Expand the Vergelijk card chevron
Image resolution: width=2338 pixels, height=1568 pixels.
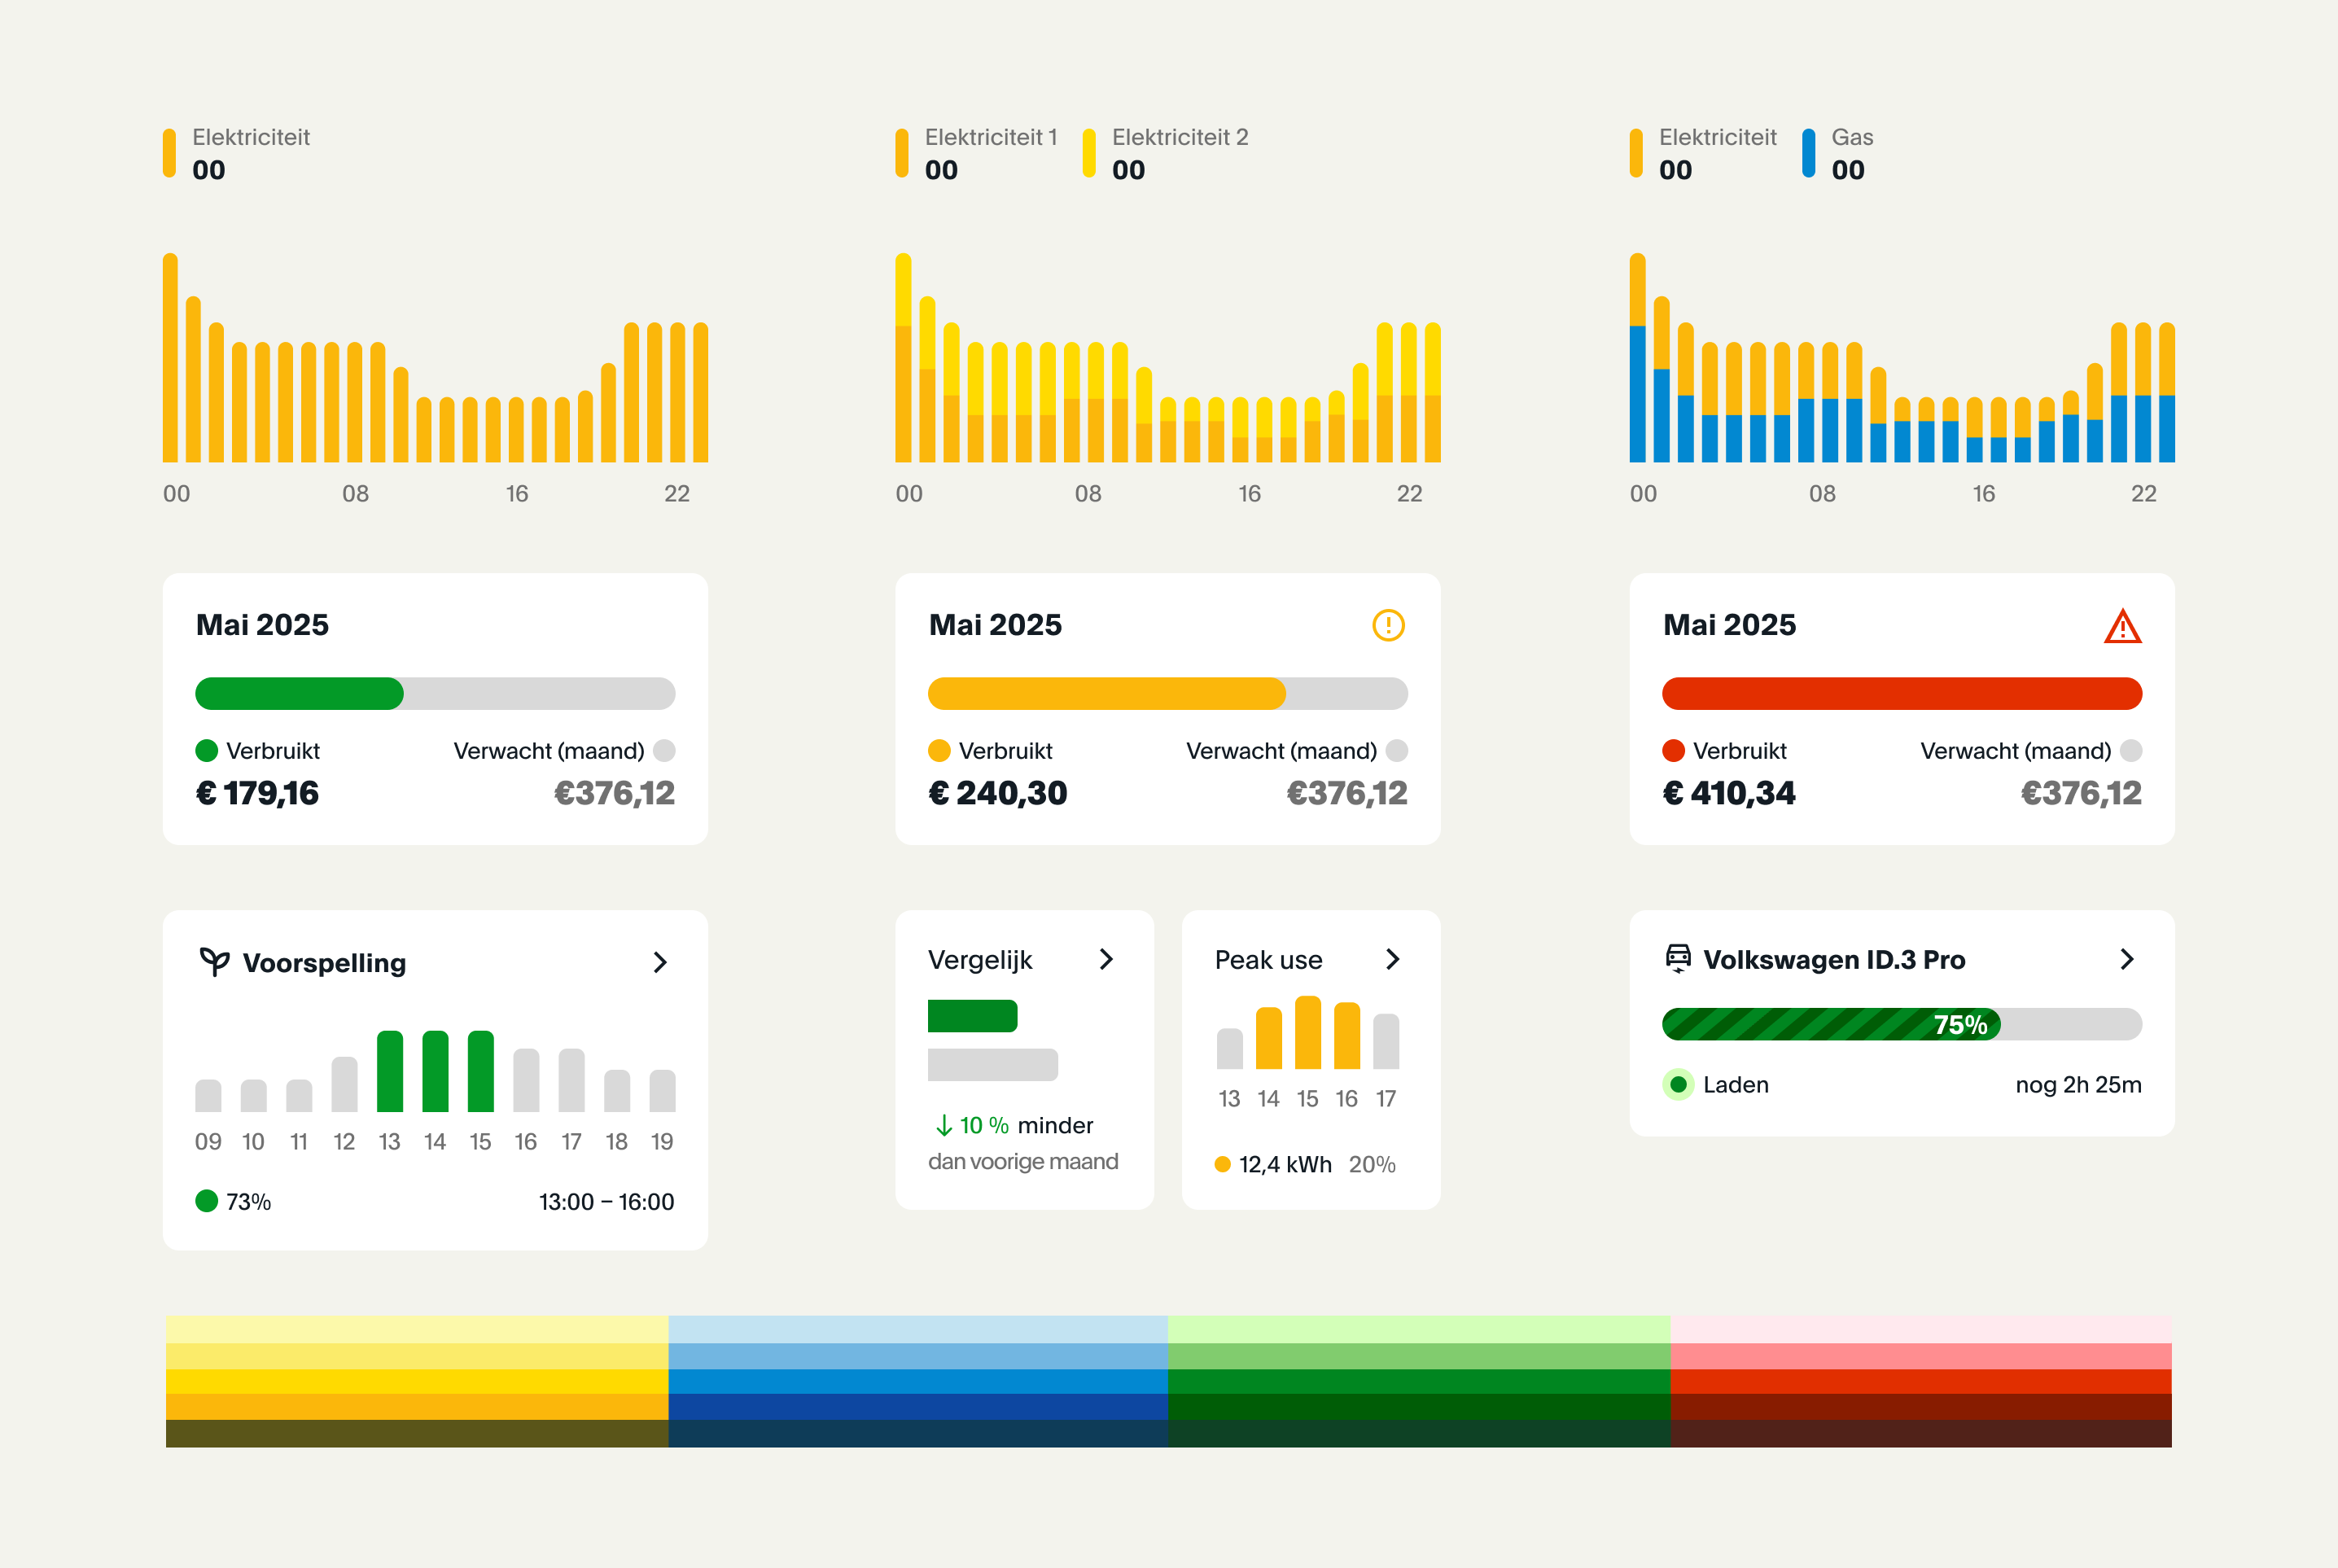(1106, 959)
